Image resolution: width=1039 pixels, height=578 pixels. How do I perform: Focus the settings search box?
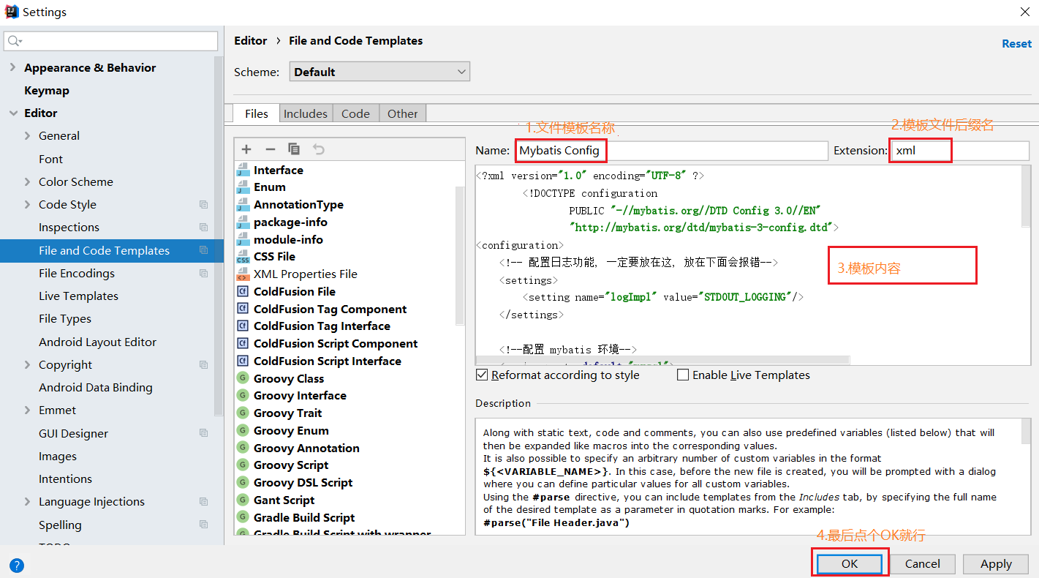[111, 41]
